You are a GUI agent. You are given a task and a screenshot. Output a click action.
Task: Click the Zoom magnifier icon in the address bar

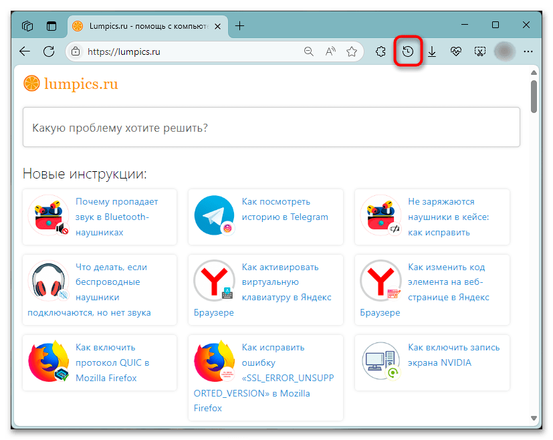[x=308, y=51]
